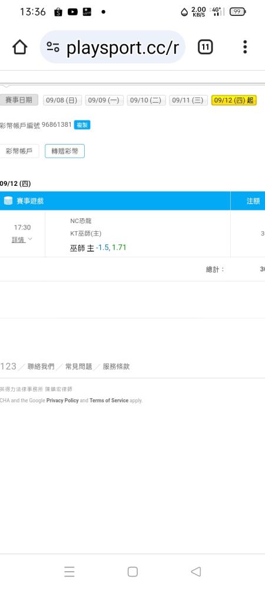Select the 09/08 (日) date tab
Screen dimensions: 265x590
point(62,100)
